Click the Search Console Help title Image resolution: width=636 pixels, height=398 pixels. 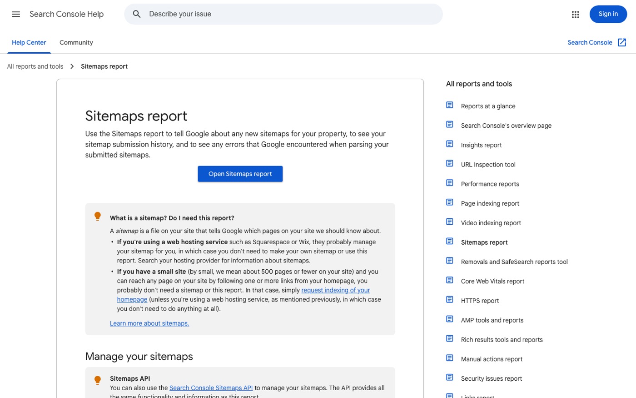click(x=66, y=14)
